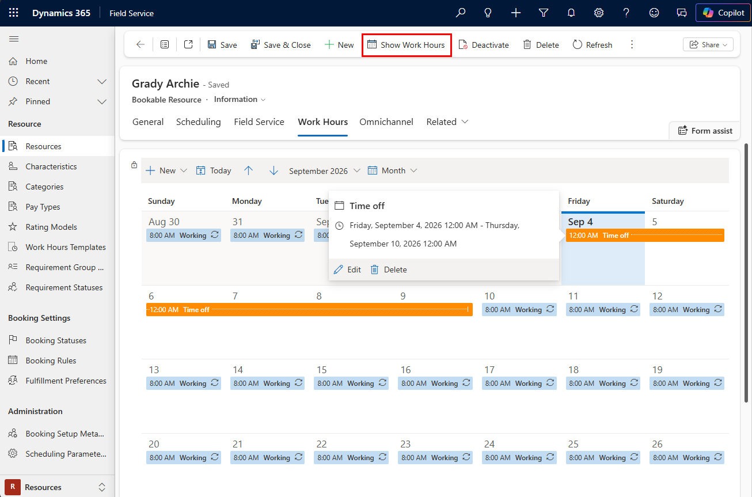Screen dimensions: 752x497
Task: Click the help question mark icon
Action: 626,13
